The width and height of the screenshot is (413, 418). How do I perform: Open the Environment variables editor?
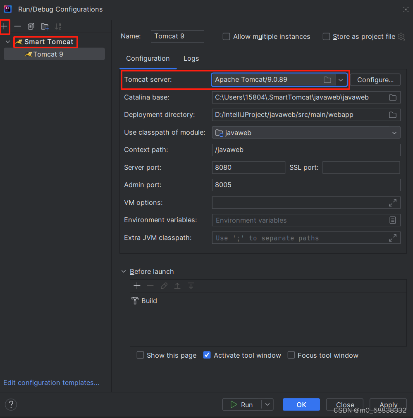[x=393, y=220]
